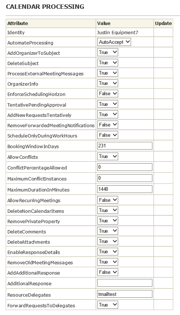
Task: Open the AddNewRequestsTentatively dropdown
Action: tap(107, 114)
